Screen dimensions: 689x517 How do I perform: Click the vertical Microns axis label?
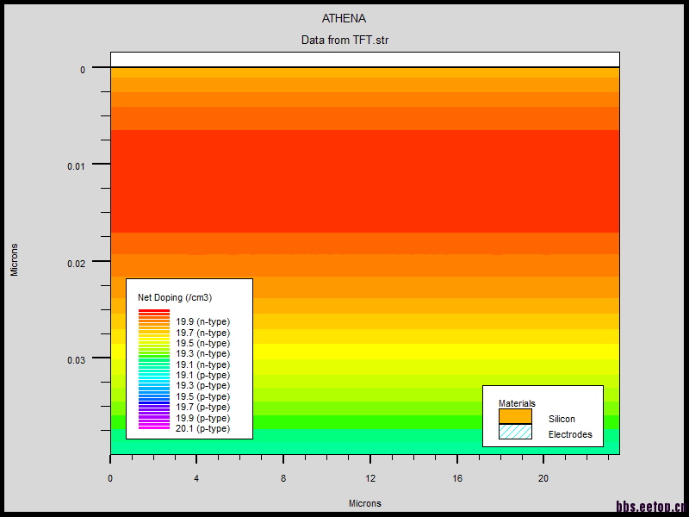[14, 259]
